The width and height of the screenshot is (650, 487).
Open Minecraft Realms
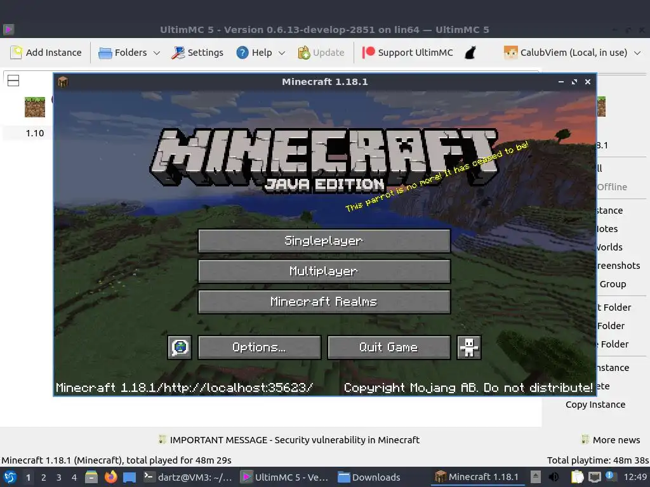point(324,301)
